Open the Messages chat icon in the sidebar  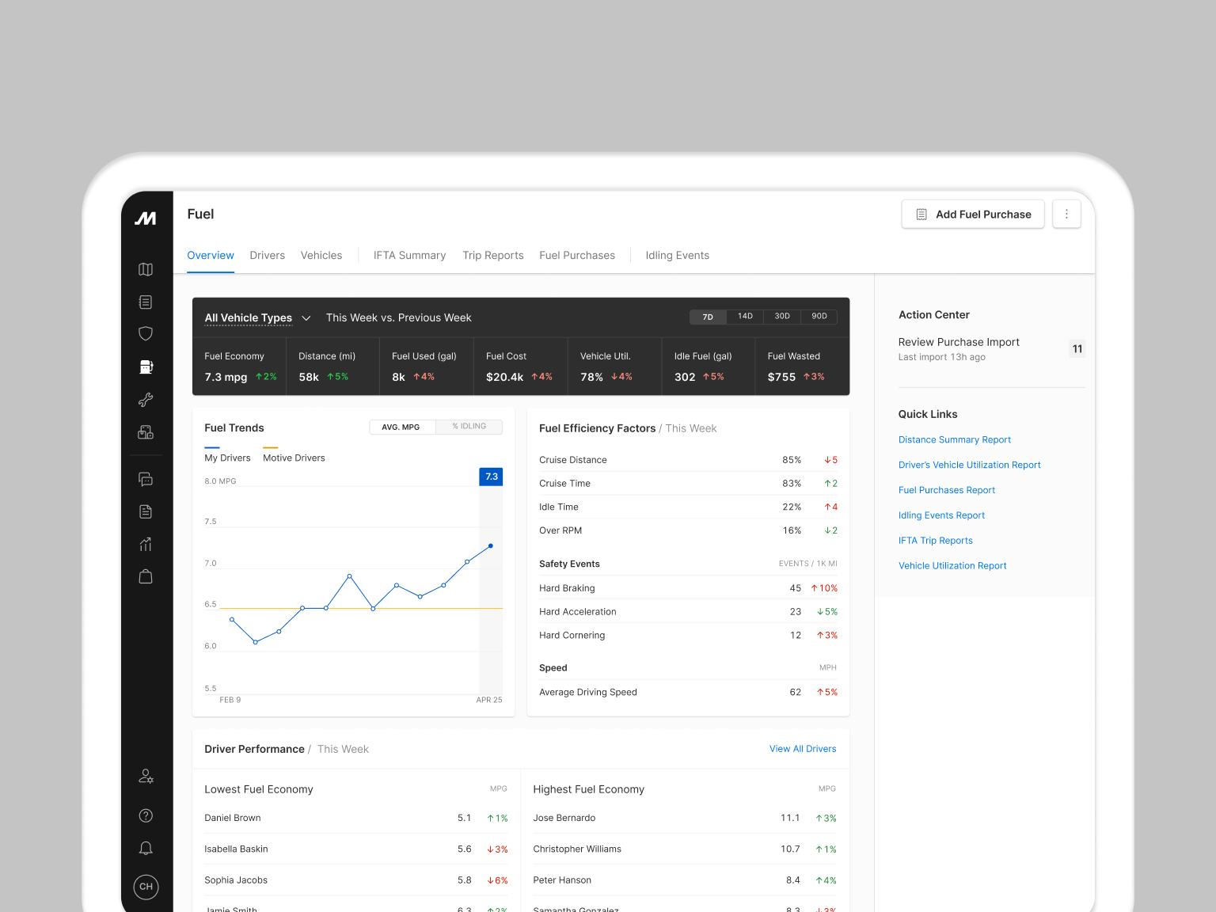pyautogui.click(x=146, y=479)
